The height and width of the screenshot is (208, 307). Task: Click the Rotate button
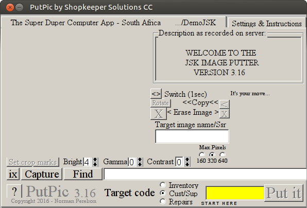pyautogui.click(x=161, y=103)
